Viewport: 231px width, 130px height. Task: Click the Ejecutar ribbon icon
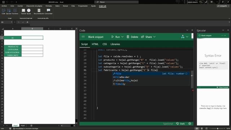click(x=9, y=12)
